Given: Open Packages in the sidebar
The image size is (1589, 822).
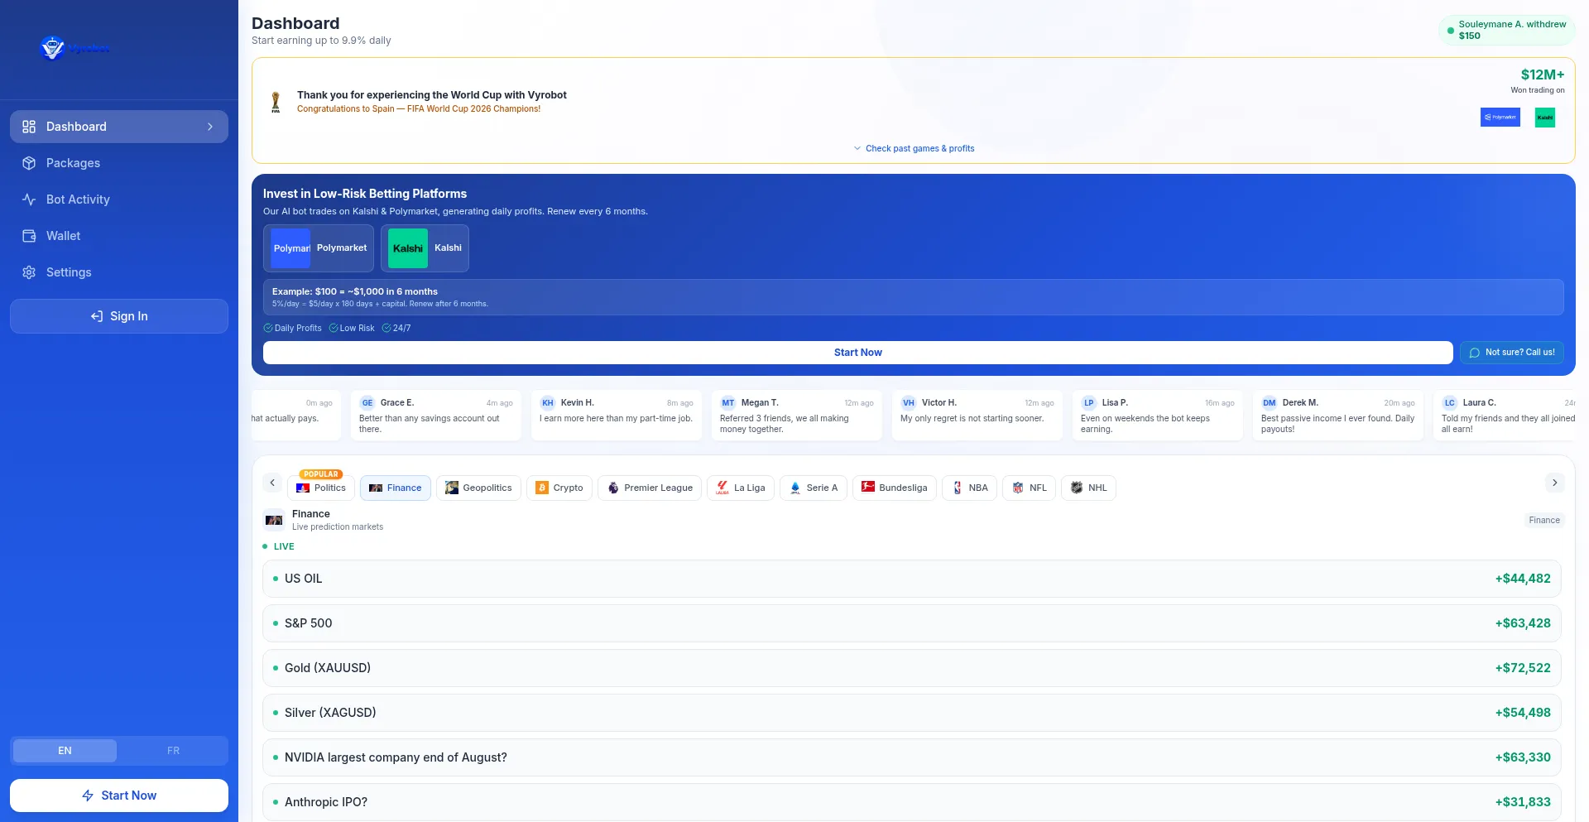Looking at the screenshot, I should pyautogui.click(x=119, y=163).
